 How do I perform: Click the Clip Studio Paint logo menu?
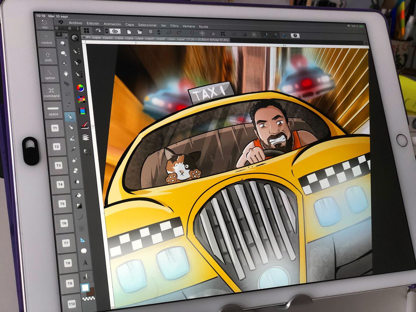[60, 22]
